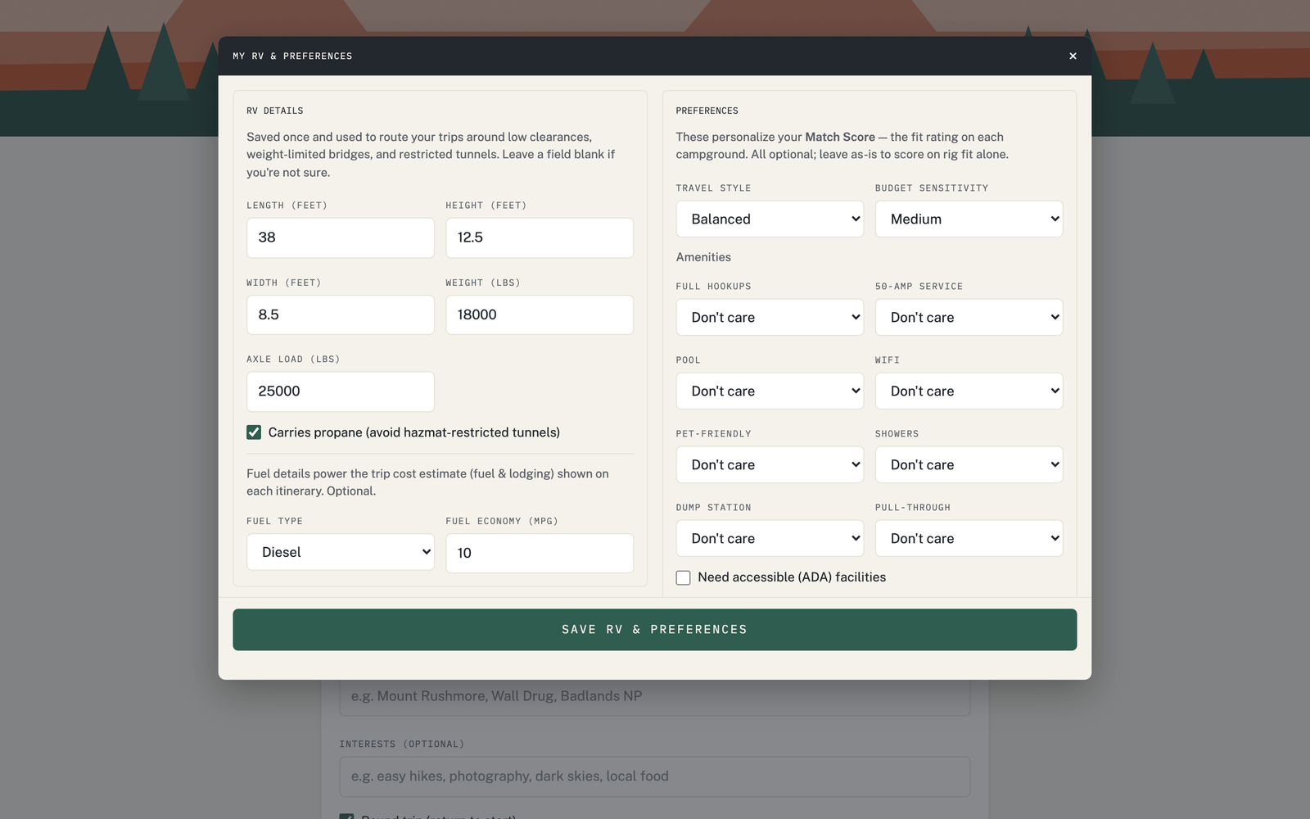Click the Amenities section heading
Image resolution: width=1310 pixels, height=819 pixels.
[703, 257]
